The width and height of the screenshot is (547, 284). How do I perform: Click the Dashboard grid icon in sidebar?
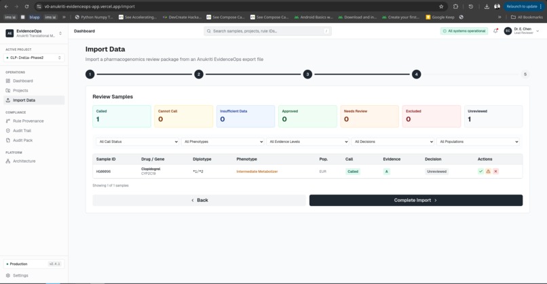tap(8, 81)
